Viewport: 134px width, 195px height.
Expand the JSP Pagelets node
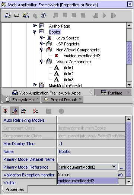pos(42,43)
